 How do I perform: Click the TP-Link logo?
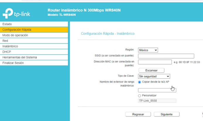tap(16, 13)
